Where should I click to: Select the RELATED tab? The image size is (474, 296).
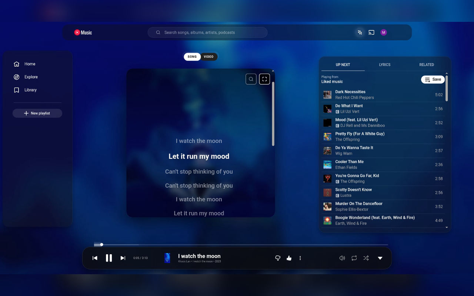(x=427, y=65)
